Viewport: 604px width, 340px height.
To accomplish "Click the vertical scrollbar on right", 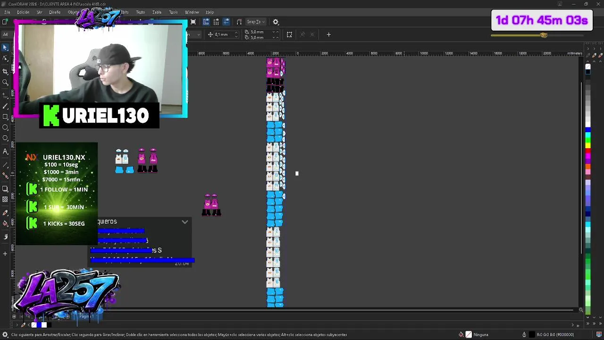I will (x=581, y=169).
